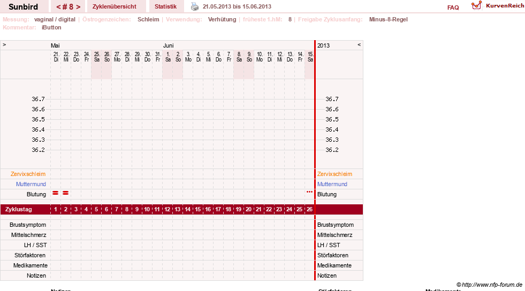This screenshot has height=291, width=525.
Task: Click the iButton comment text
Action: [x=51, y=27]
